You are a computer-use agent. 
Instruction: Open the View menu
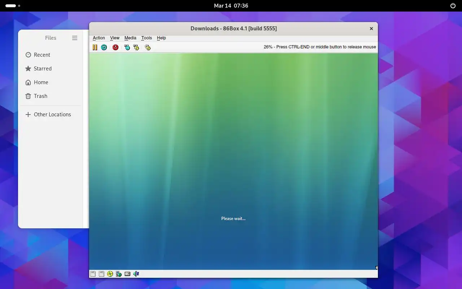(115, 38)
